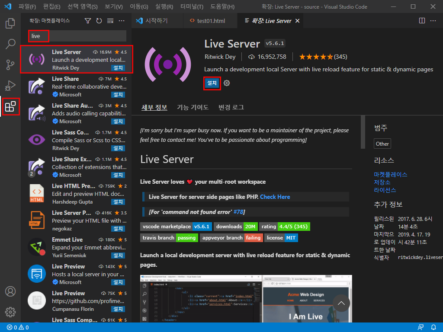Switch to the test01.html tab
This screenshot has width=443, height=332.
coord(210,21)
